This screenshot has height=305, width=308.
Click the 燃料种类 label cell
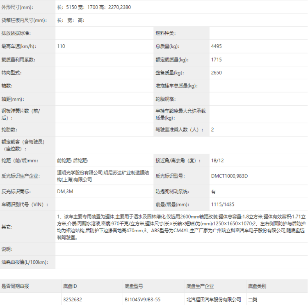165,33
